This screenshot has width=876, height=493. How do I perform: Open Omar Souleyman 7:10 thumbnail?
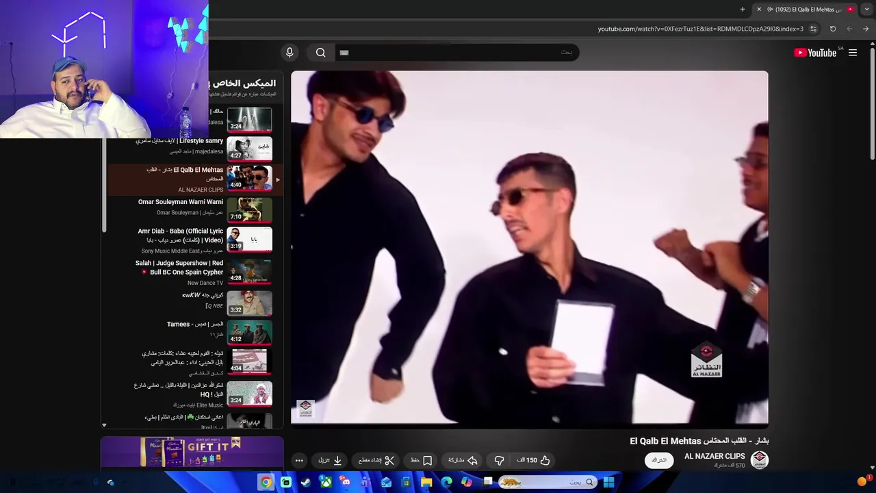(249, 210)
